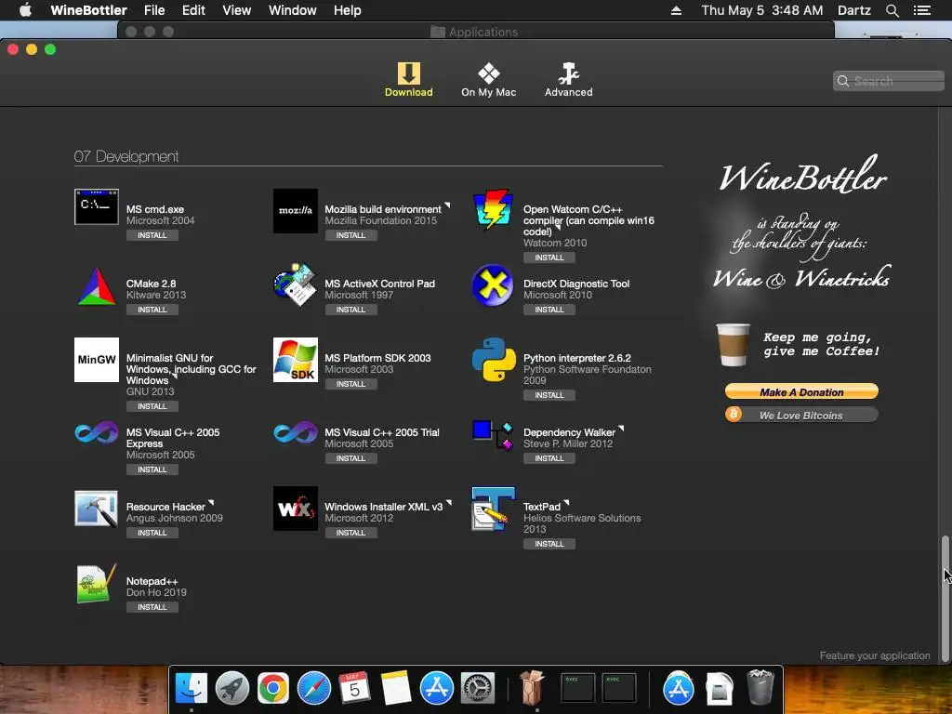Image resolution: width=952 pixels, height=714 pixels.
Task: Click the Dependency Walker icon
Action: 494,435
